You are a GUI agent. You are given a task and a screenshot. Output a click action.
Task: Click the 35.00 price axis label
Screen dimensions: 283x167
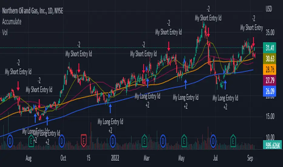[270, 33]
